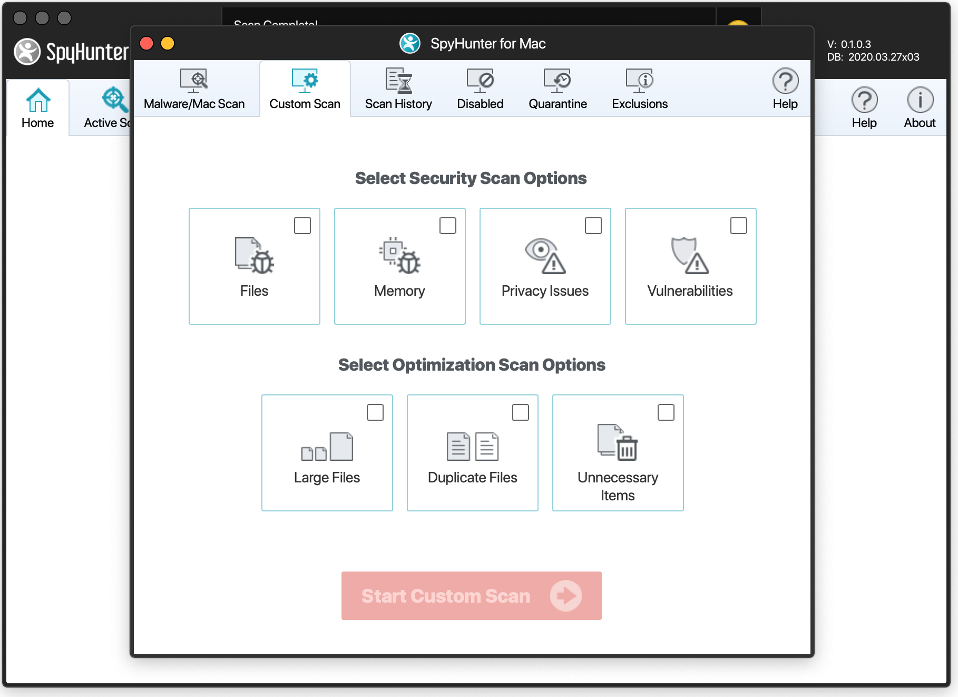Click the Files card label
Image resolution: width=958 pixels, height=697 pixels.
pos(254,291)
